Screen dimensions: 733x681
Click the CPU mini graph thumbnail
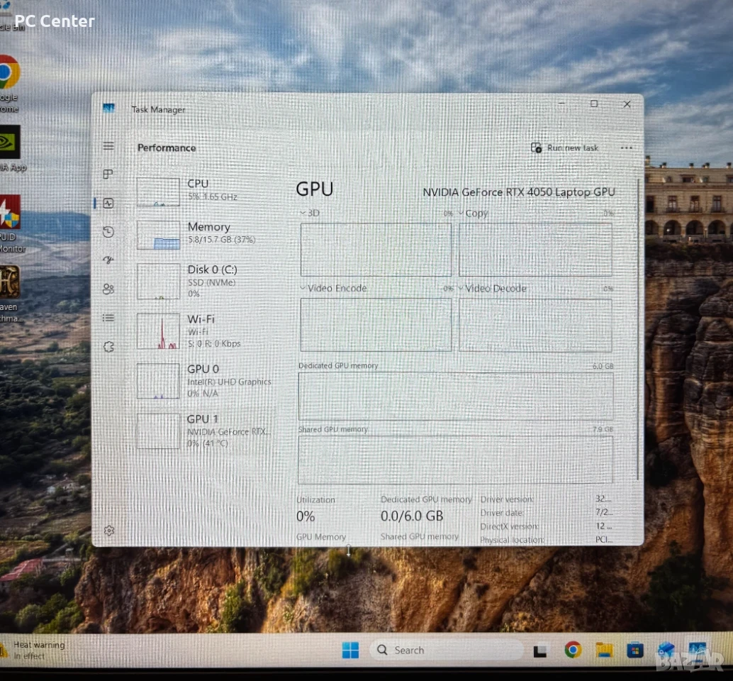[x=158, y=192]
